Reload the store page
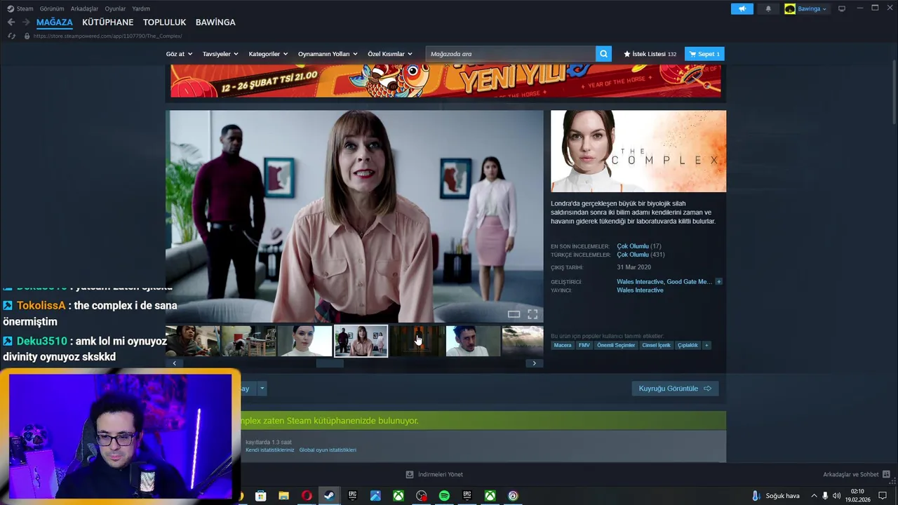Viewport: 898px width, 505px height. pyautogui.click(x=12, y=36)
